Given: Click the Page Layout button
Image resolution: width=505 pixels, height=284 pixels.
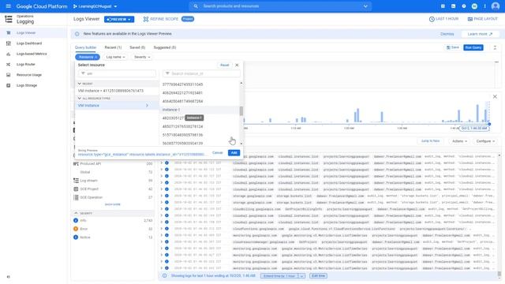Looking at the screenshot, I should 482,19.
